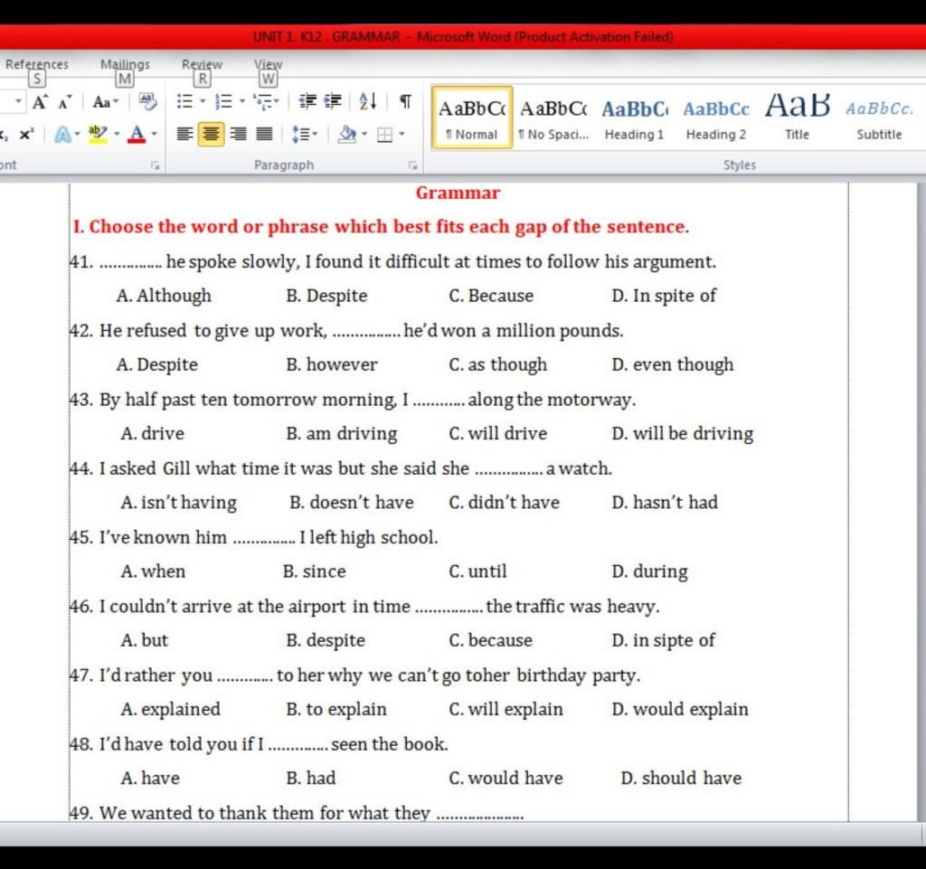Image resolution: width=926 pixels, height=869 pixels.
Task: Click answer 'B. since'
Action: pyautogui.click(x=314, y=571)
